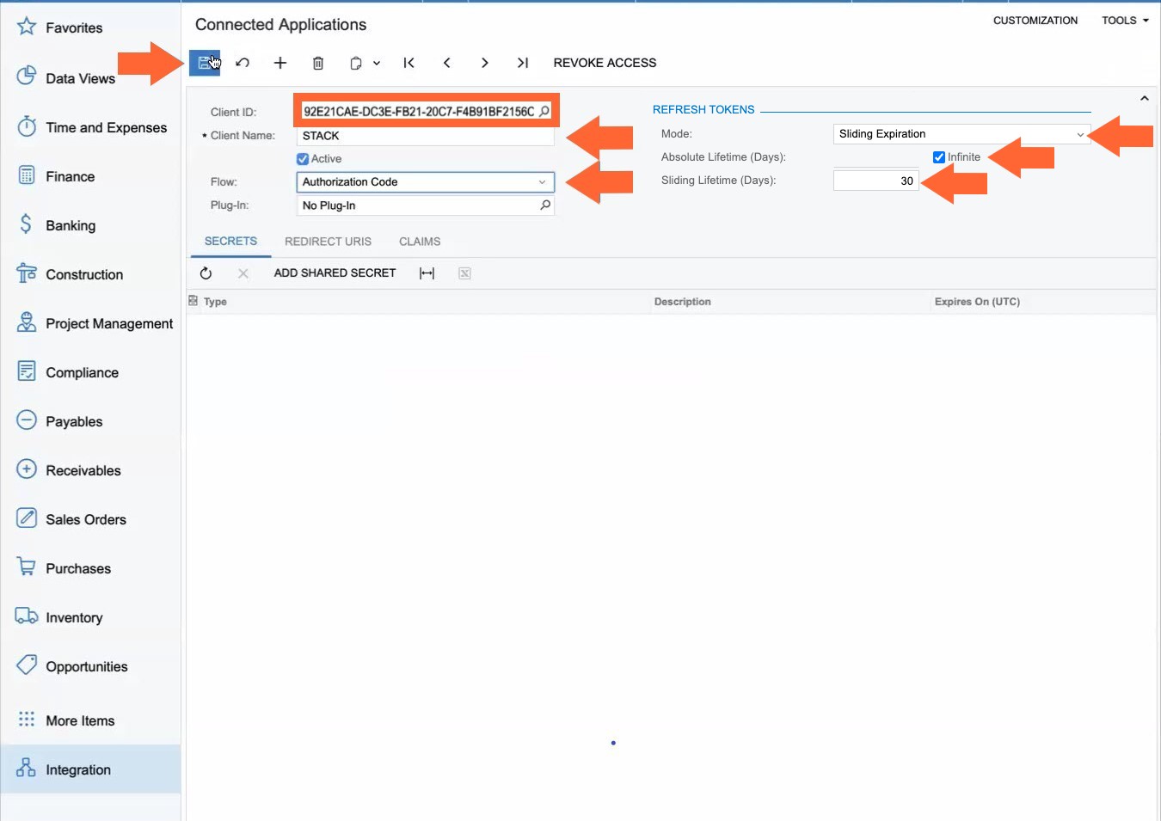Click the Save disk icon in toolbar
Viewport: 1161px width, 821px height.
(x=205, y=63)
